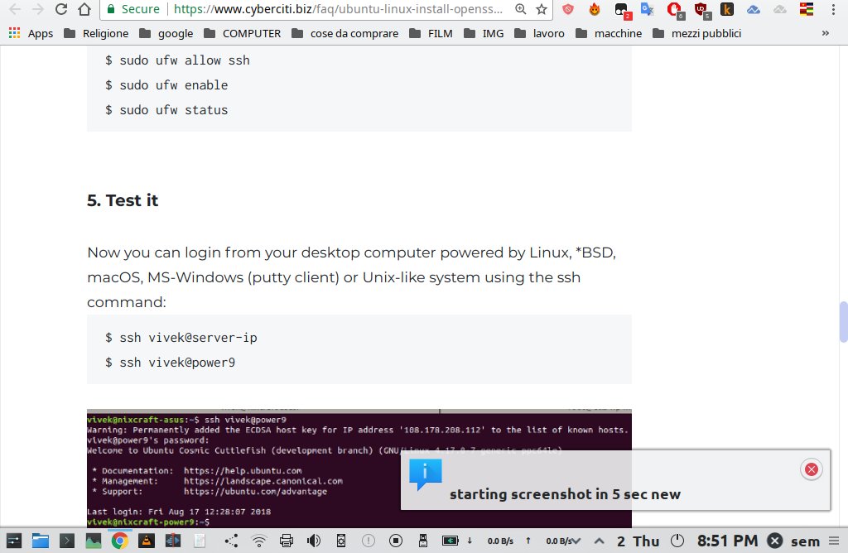Open the file manager from taskbar
The height and width of the screenshot is (553, 848).
coord(40,541)
